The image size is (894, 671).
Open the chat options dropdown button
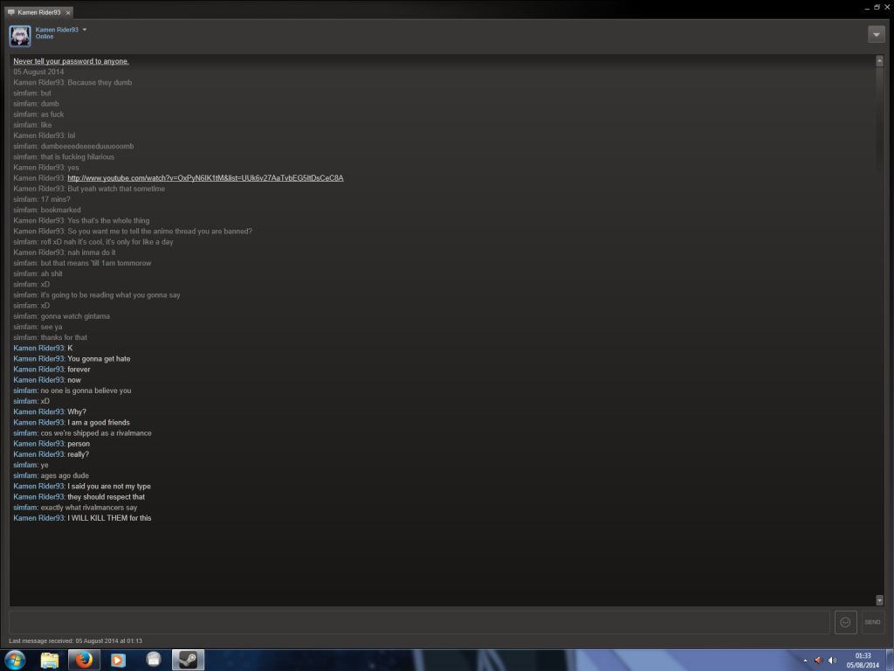click(876, 34)
